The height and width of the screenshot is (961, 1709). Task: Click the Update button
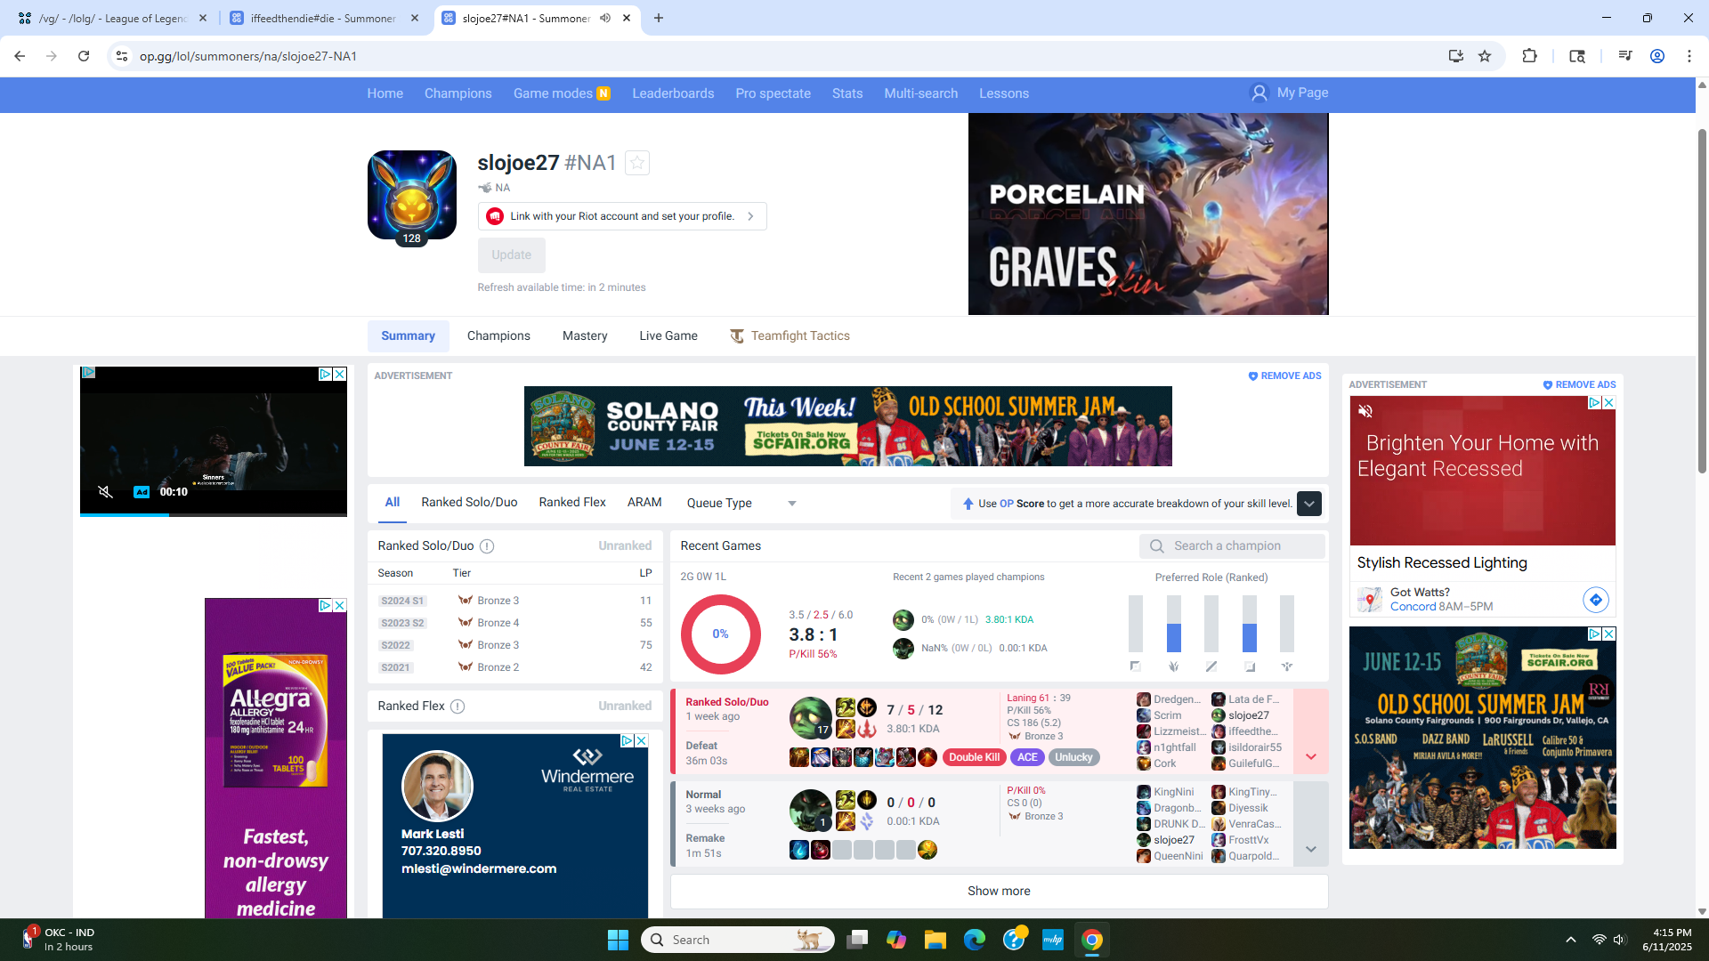coord(511,255)
